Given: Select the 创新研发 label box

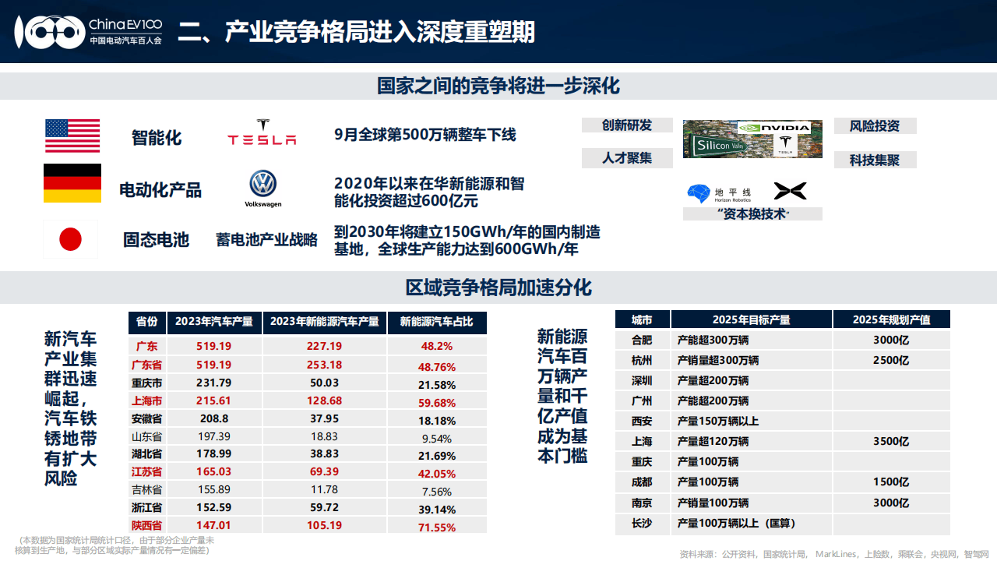Looking at the screenshot, I should click(627, 125).
